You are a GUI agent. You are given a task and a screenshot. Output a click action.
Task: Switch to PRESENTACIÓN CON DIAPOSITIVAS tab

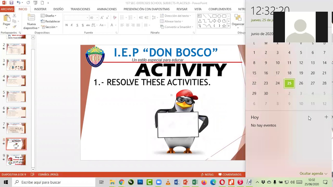[146, 9]
